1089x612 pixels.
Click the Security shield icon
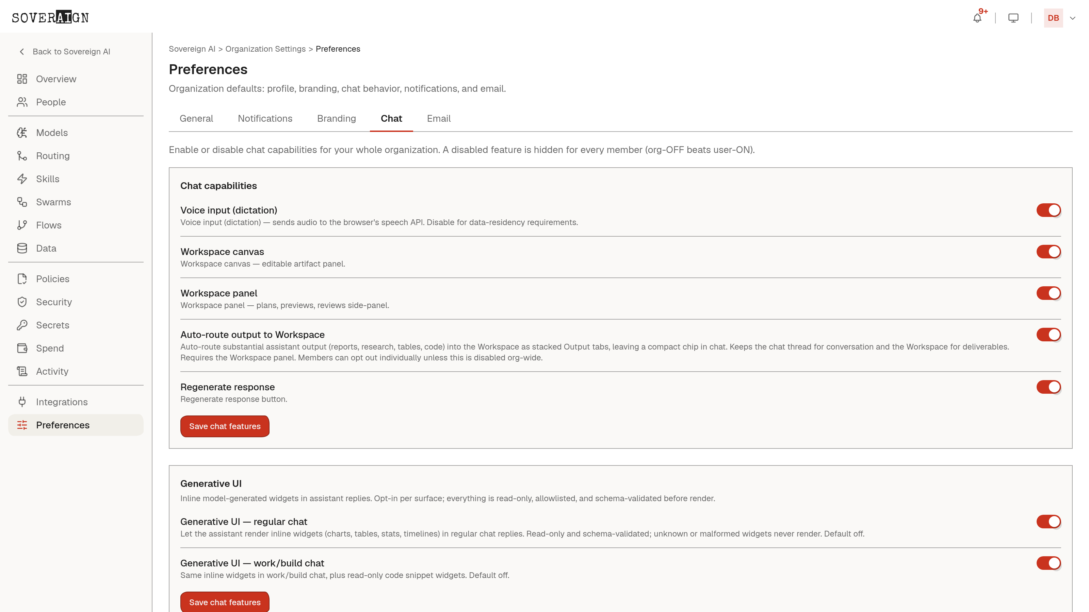22,302
